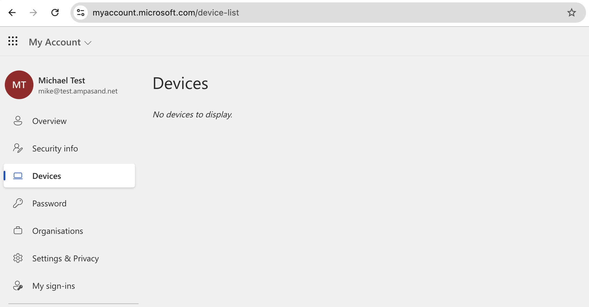589x307 pixels.
Task: Open the app launcher grid icon
Action: [13, 41]
